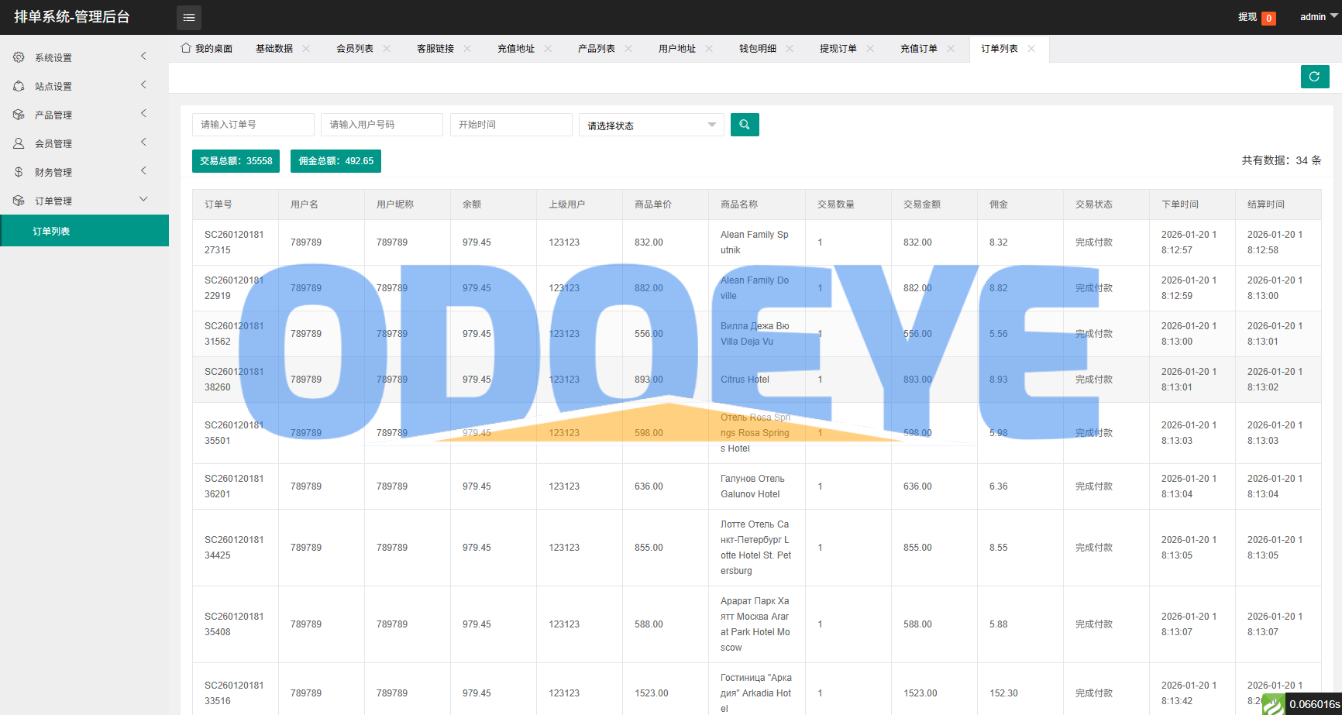Click the 开始时间 date field
The height and width of the screenshot is (715, 1342).
[x=511, y=125]
